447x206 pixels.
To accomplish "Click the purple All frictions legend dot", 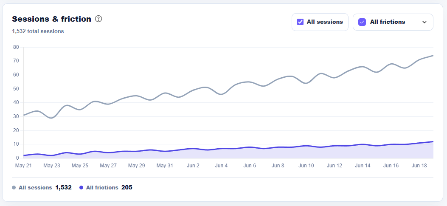I will click(81, 188).
